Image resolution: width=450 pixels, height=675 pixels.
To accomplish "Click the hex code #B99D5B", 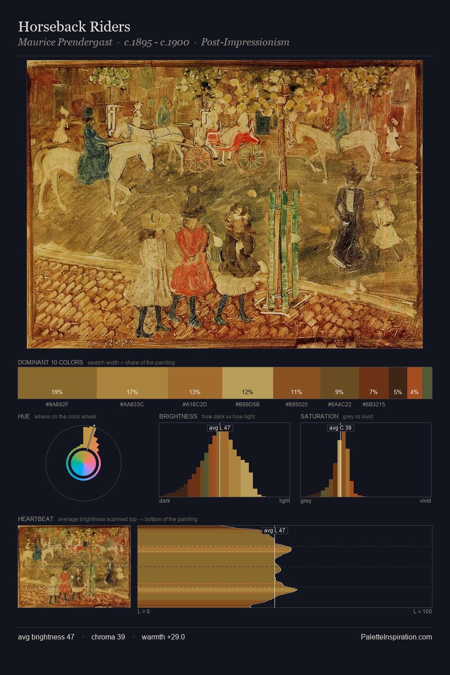I will (x=247, y=405).
